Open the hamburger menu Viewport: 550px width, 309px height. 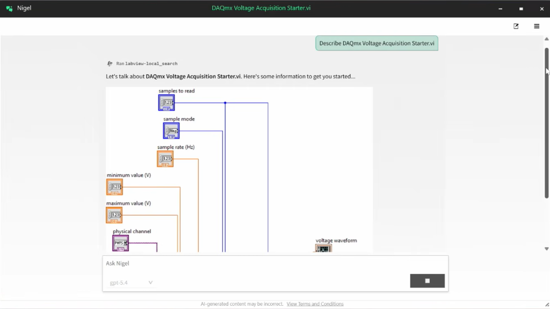537,26
